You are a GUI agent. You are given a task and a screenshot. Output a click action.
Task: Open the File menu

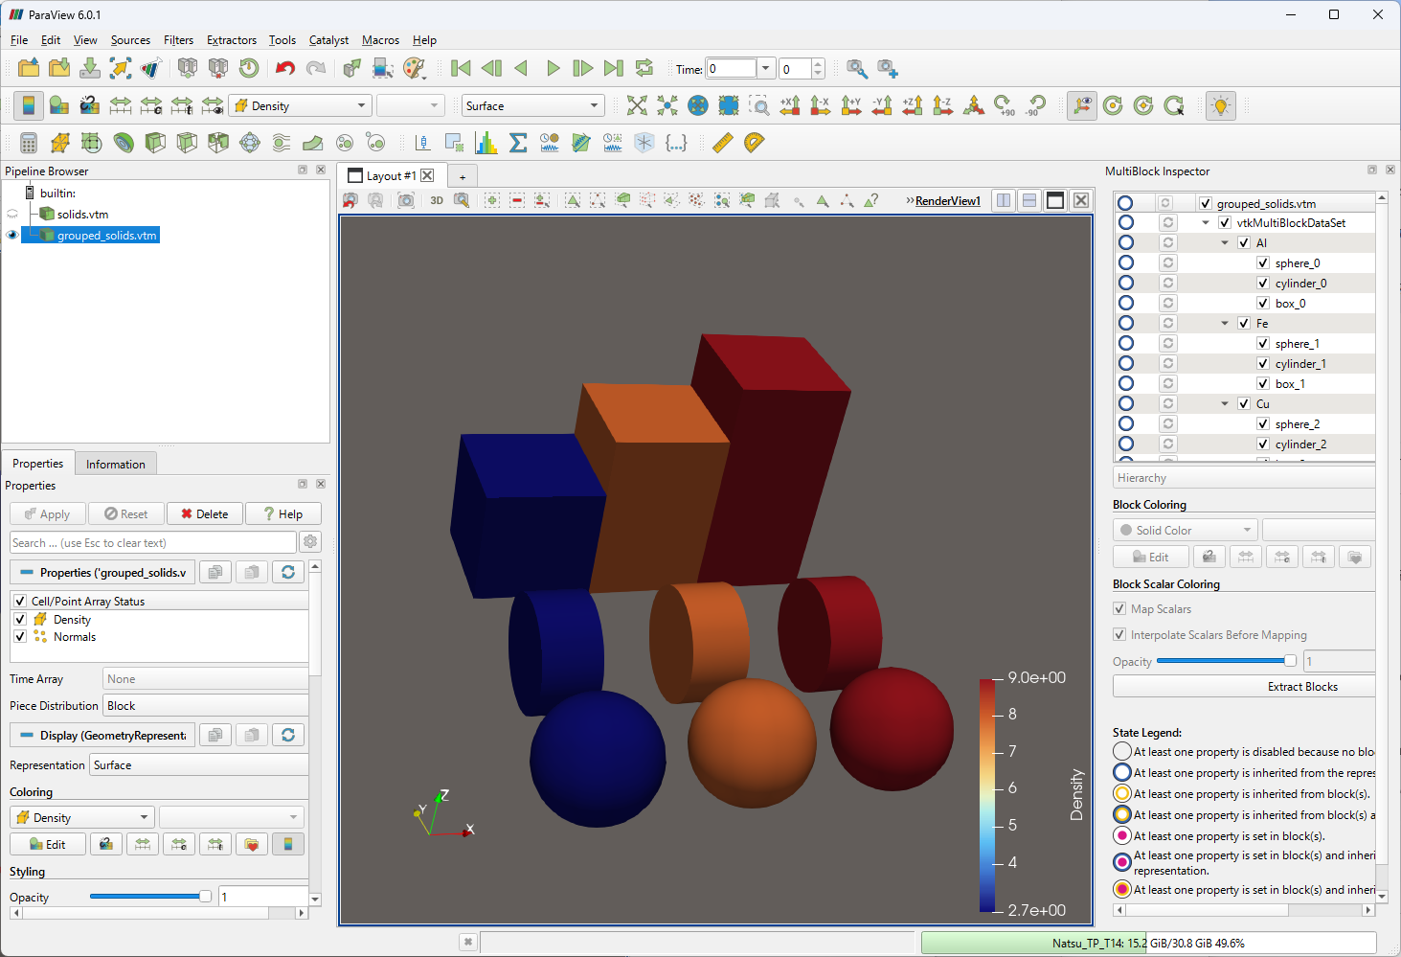click(x=19, y=40)
